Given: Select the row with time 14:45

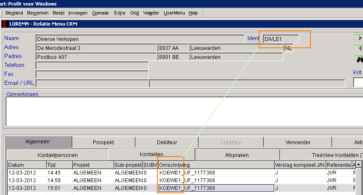Looking at the screenshot, I should pos(181,172).
